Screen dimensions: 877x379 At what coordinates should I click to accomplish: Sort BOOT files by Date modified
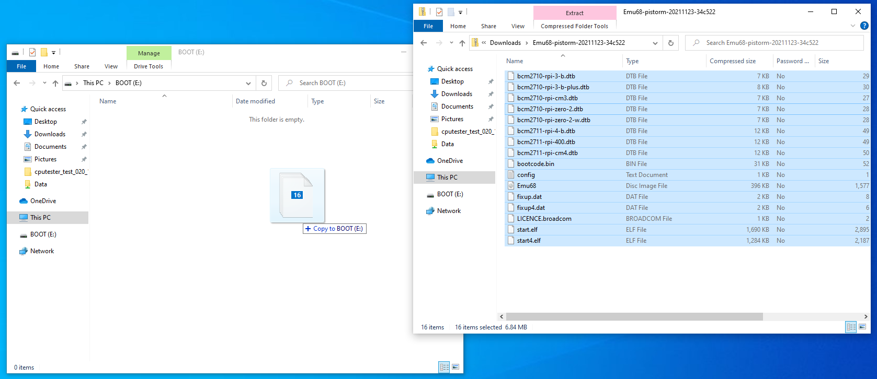point(255,101)
